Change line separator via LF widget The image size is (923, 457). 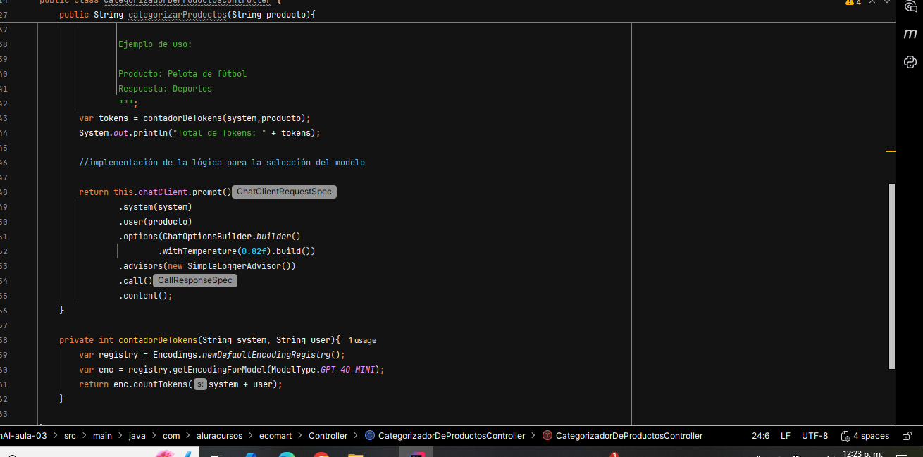click(785, 436)
